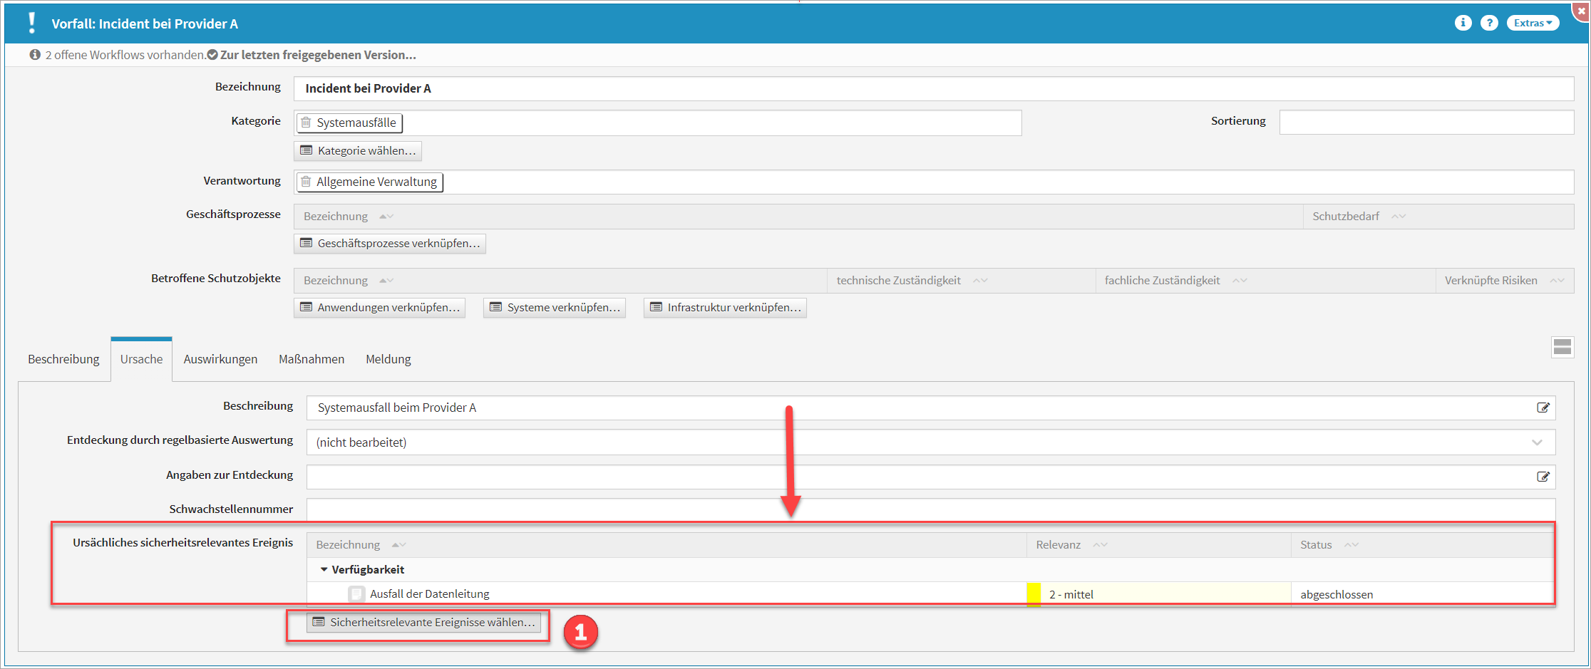Click into the Schwachstellennummer input field

point(927,509)
